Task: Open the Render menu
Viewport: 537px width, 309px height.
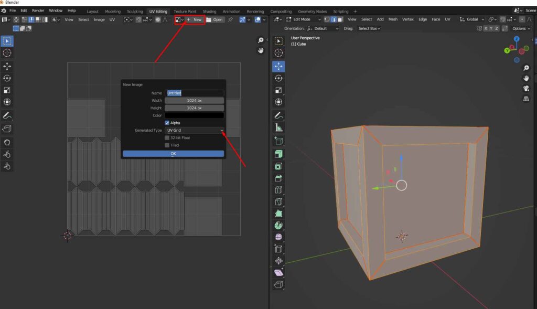Action: pyautogui.click(x=38, y=10)
